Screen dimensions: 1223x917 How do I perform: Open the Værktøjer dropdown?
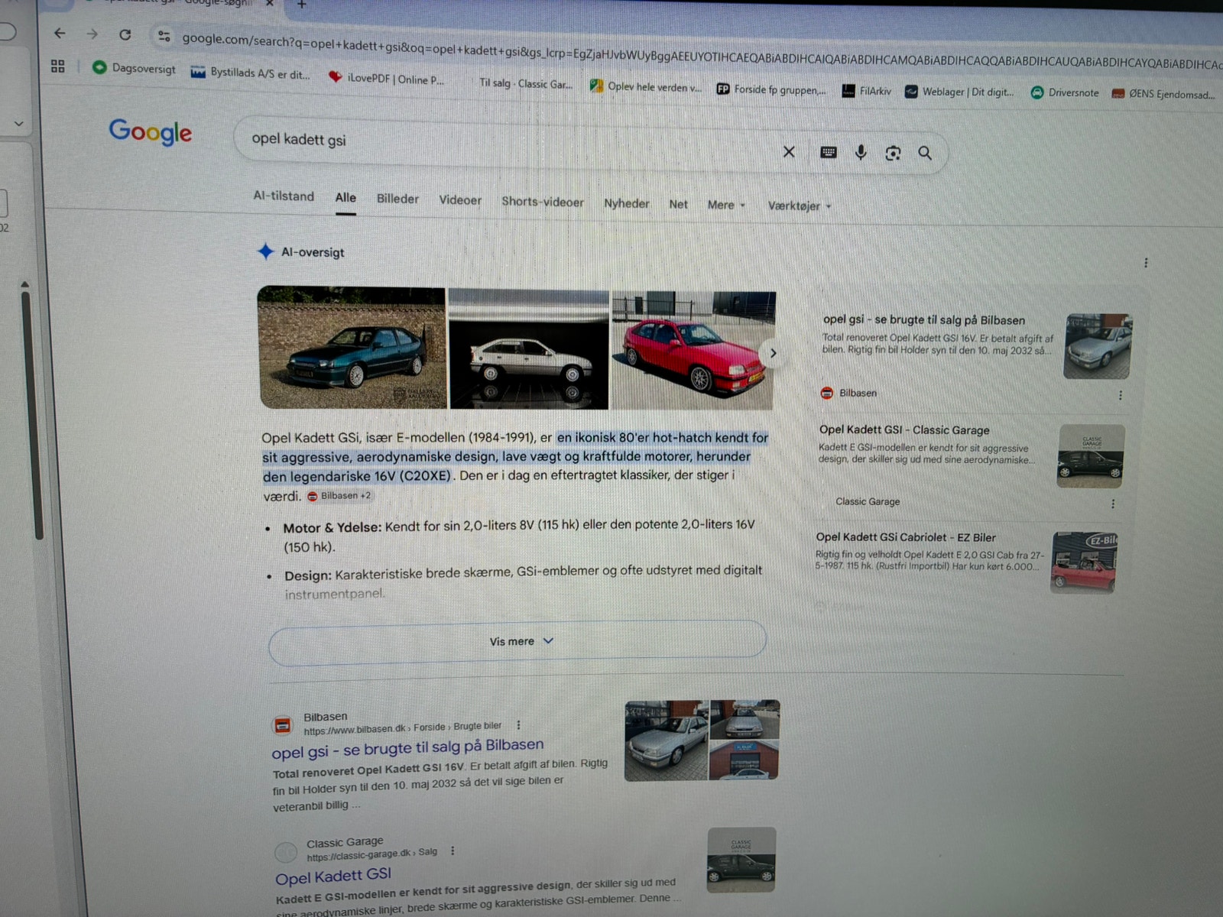pos(799,206)
